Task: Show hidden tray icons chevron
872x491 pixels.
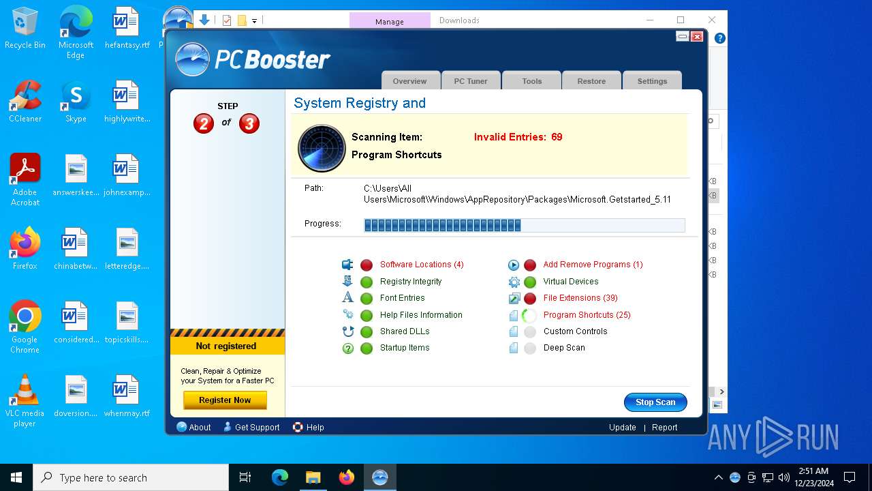Action: click(x=718, y=477)
